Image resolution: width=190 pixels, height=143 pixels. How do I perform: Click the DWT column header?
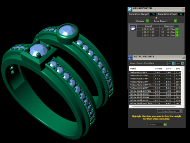pyautogui.click(x=170, y=69)
